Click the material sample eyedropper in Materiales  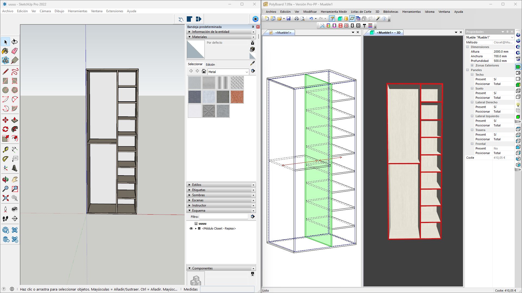253,63
